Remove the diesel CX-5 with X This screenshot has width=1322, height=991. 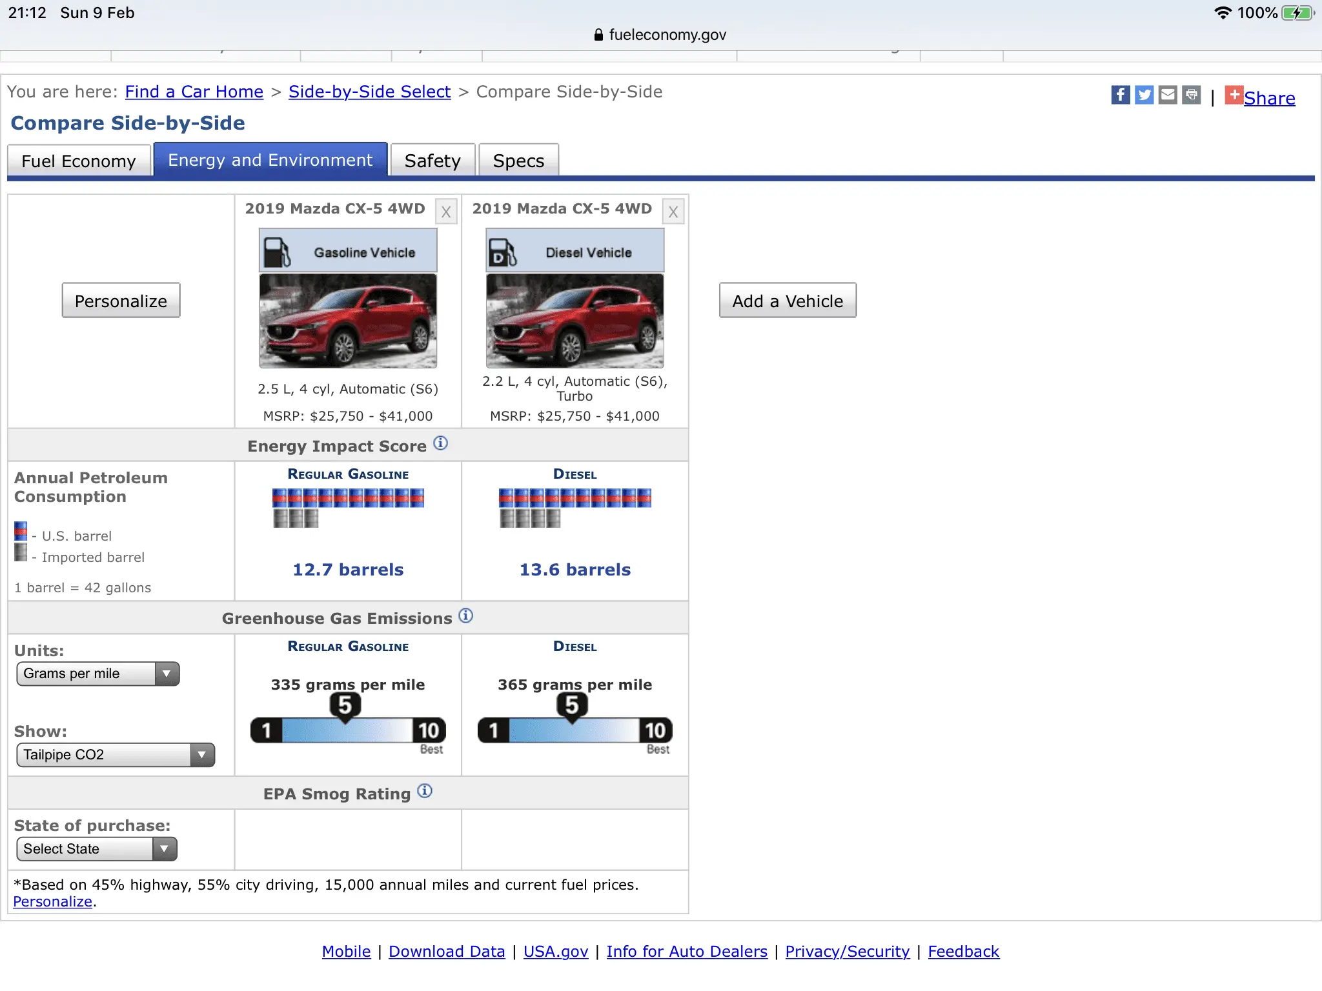pos(673,212)
